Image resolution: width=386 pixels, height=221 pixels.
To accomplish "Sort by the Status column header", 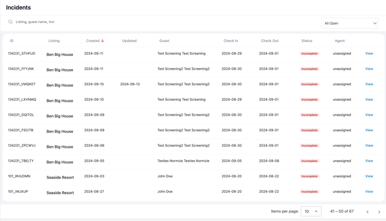I will point(306,41).
